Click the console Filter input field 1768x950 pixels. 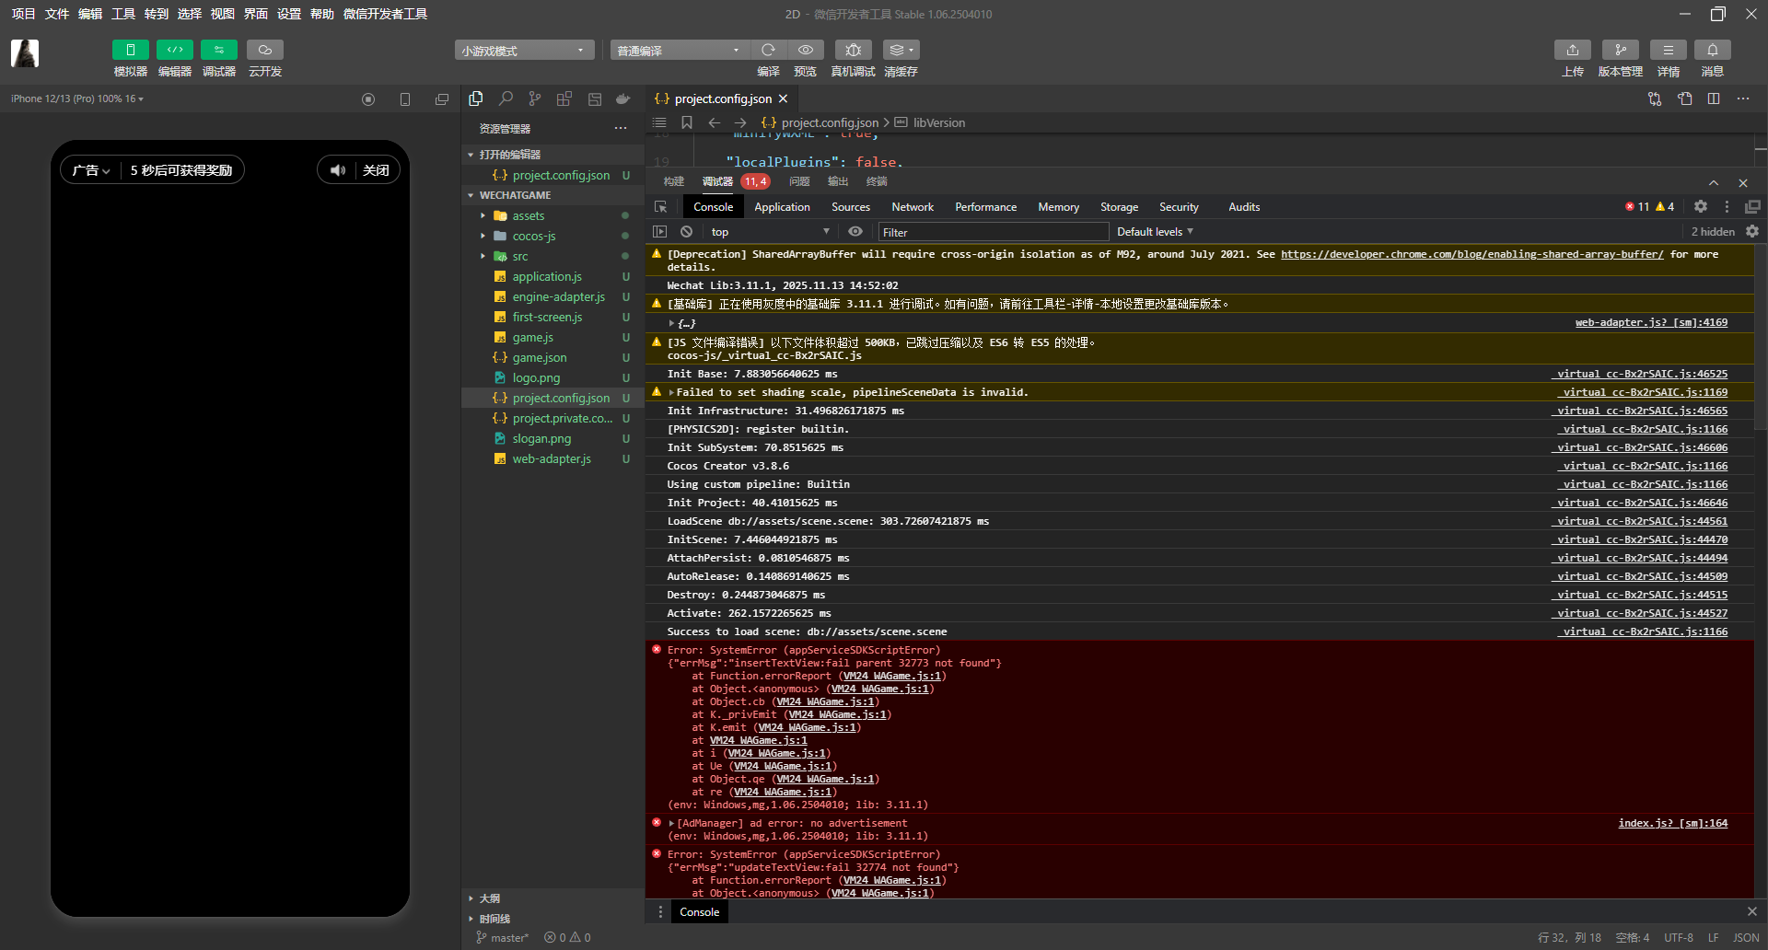click(994, 232)
